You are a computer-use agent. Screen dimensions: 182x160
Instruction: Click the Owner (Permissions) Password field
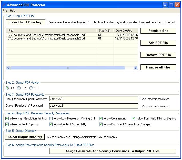click(93, 106)
